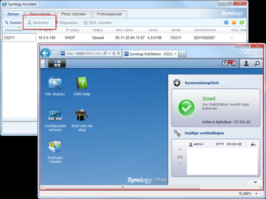Viewport: 266px width, 199px height.
Task: Switch to the Printerapparaat tab
Action: pyautogui.click(x=109, y=14)
